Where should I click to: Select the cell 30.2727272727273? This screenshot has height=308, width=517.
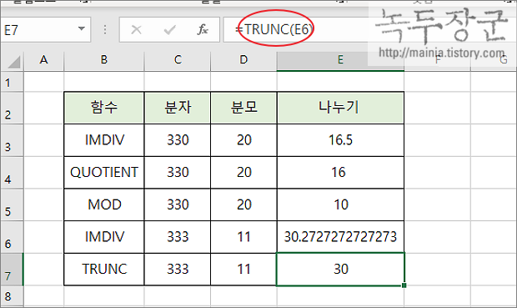tap(340, 237)
